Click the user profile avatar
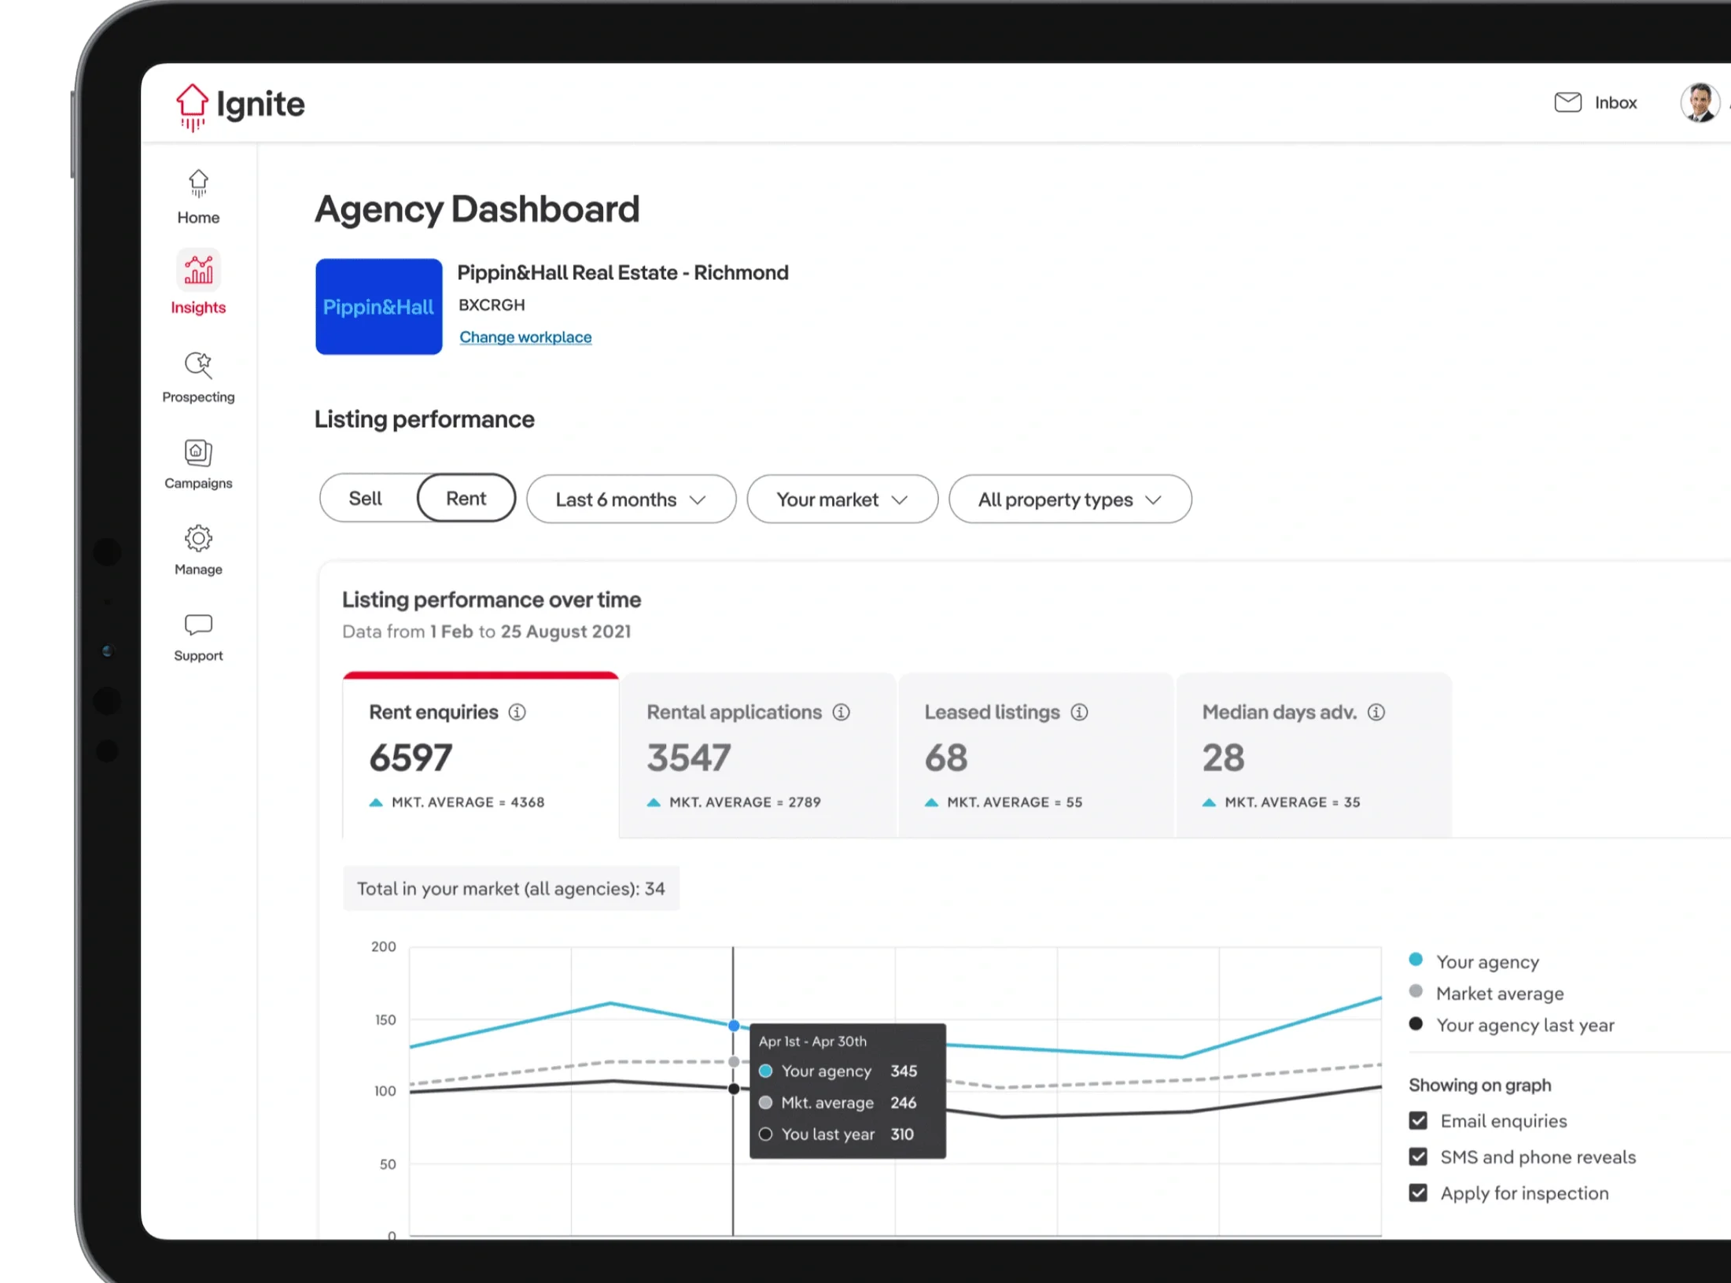This screenshot has width=1731, height=1283. [x=1699, y=103]
